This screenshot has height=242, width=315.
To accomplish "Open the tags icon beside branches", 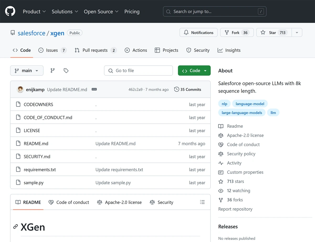I will [x=66, y=70].
